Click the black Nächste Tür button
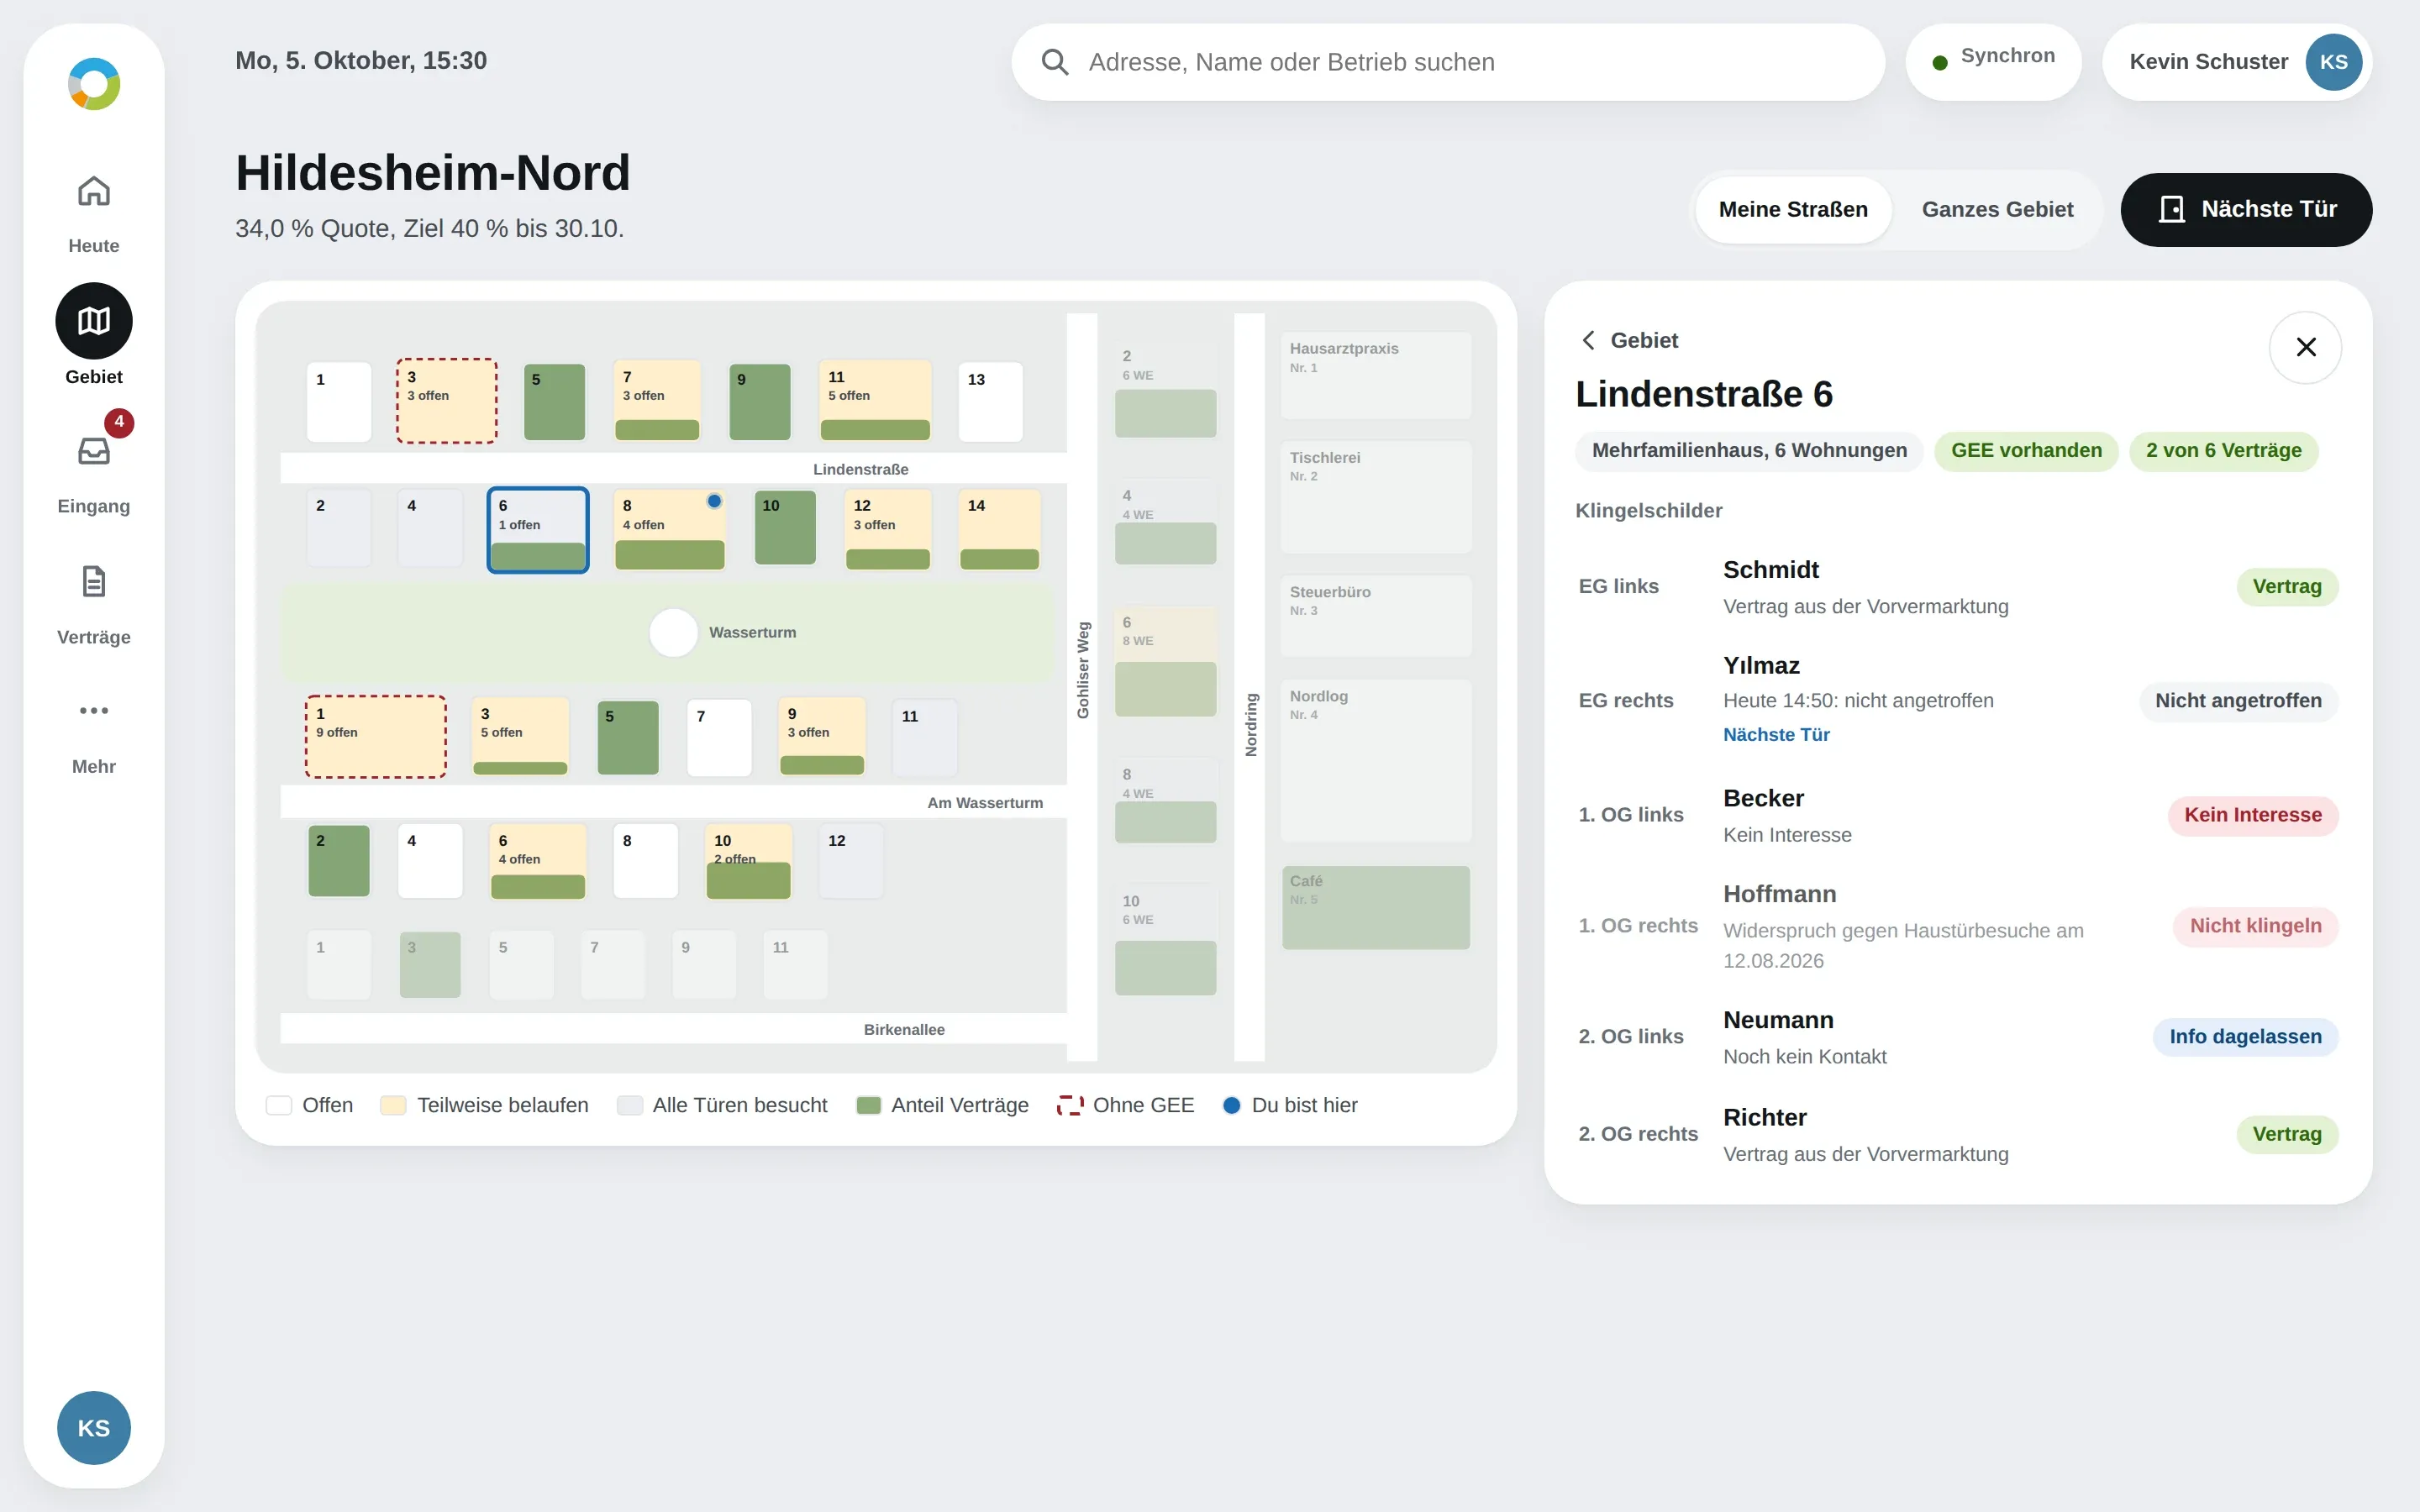Screen dimensions: 2420x1512 (x=2246, y=210)
